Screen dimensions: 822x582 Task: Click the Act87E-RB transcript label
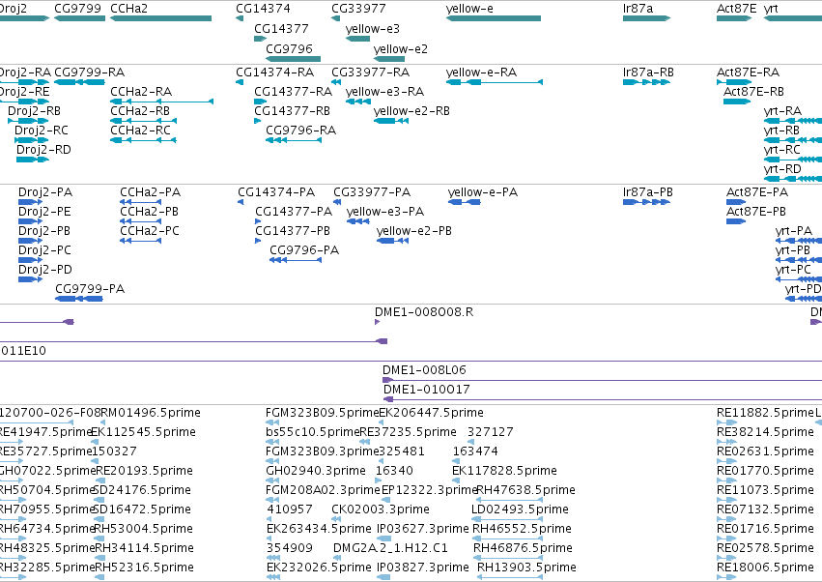pyautogui.click(x=753, y=91)
